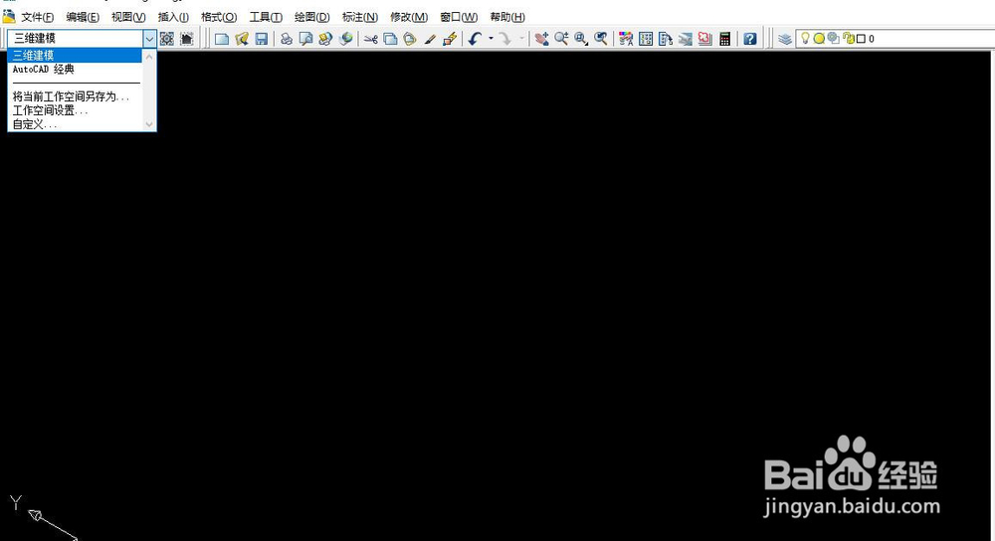Open the layer dropdown showing layer 0
Image resolution: width=995 pixels, height=541 pixels.
(x=895, y=39)
